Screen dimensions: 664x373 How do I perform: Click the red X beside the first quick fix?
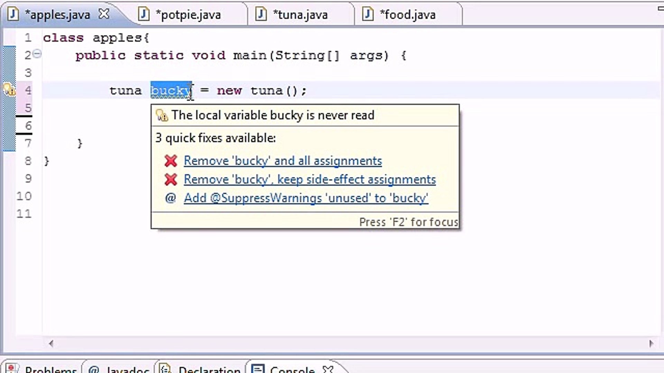[170, 161]
